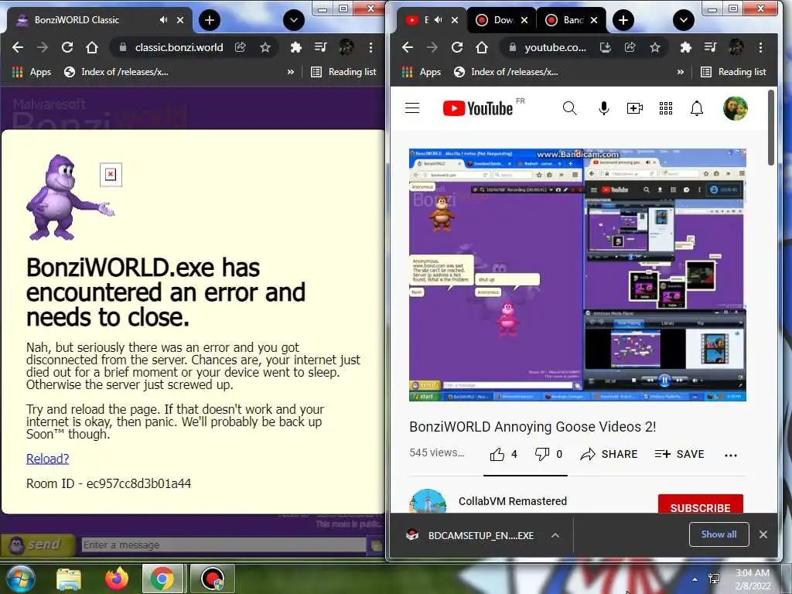Open home page in BonziWORLD window
Viewport: 792px width, 594px height.
92,47
